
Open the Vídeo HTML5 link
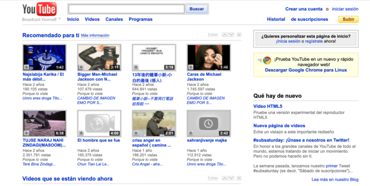pos(268,106)
